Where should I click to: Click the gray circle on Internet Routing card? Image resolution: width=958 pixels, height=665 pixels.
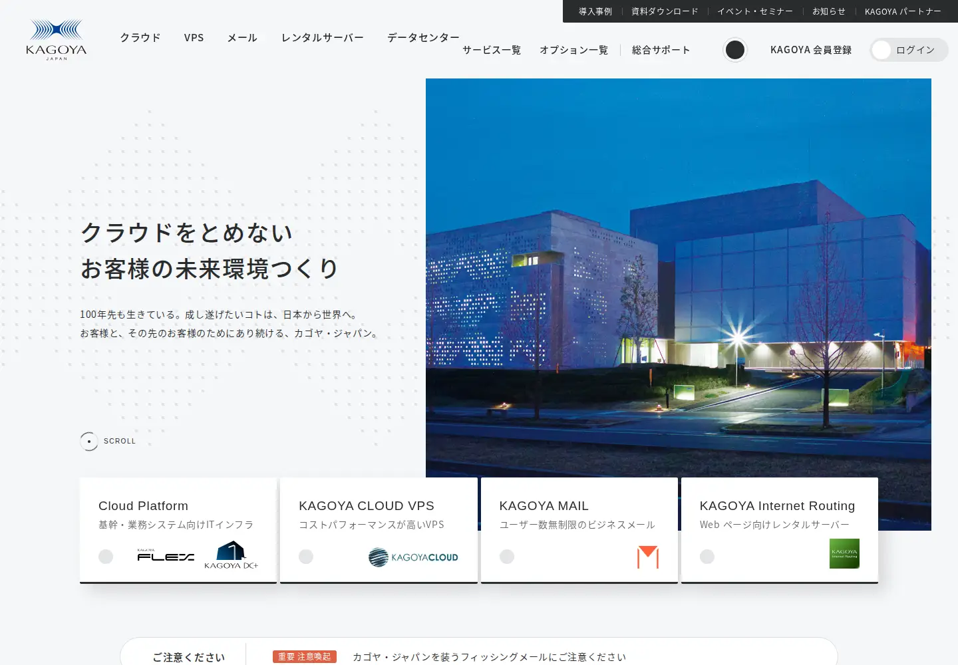point(707,557)
